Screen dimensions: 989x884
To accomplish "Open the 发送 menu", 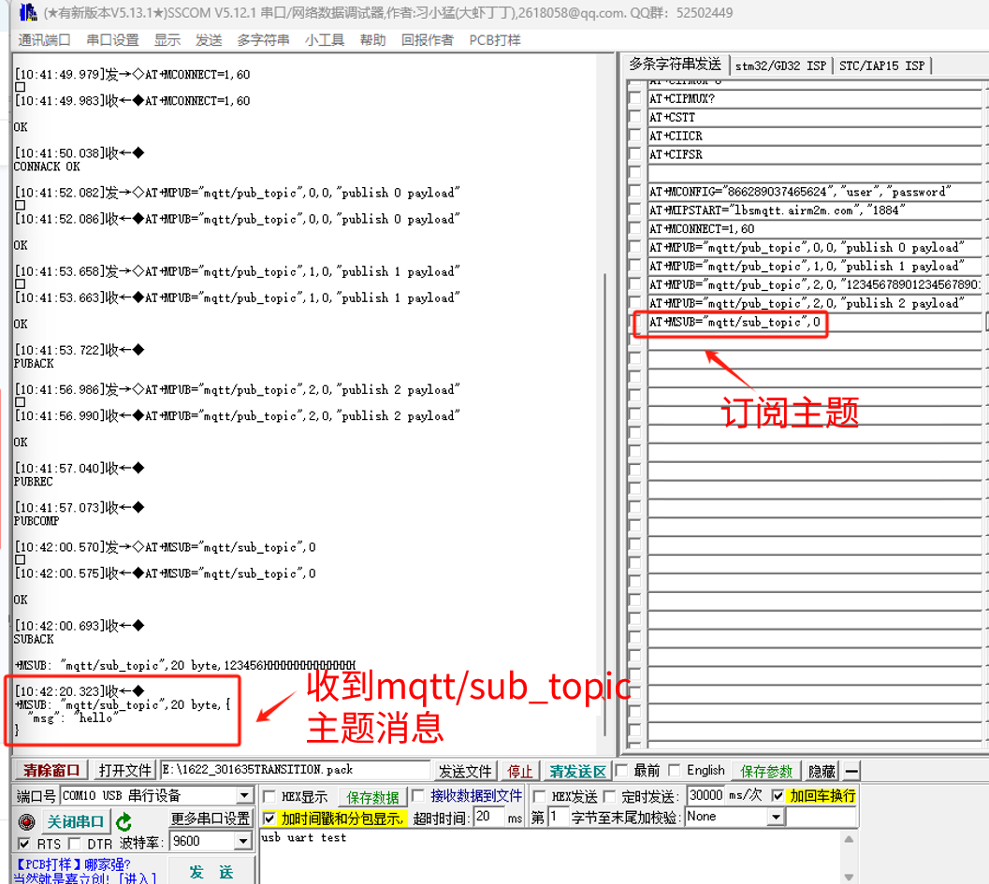I will pos(209,40).
